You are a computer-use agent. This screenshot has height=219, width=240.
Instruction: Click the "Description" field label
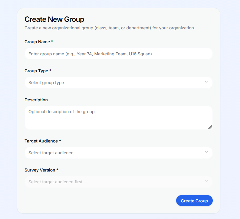point(36,100)
